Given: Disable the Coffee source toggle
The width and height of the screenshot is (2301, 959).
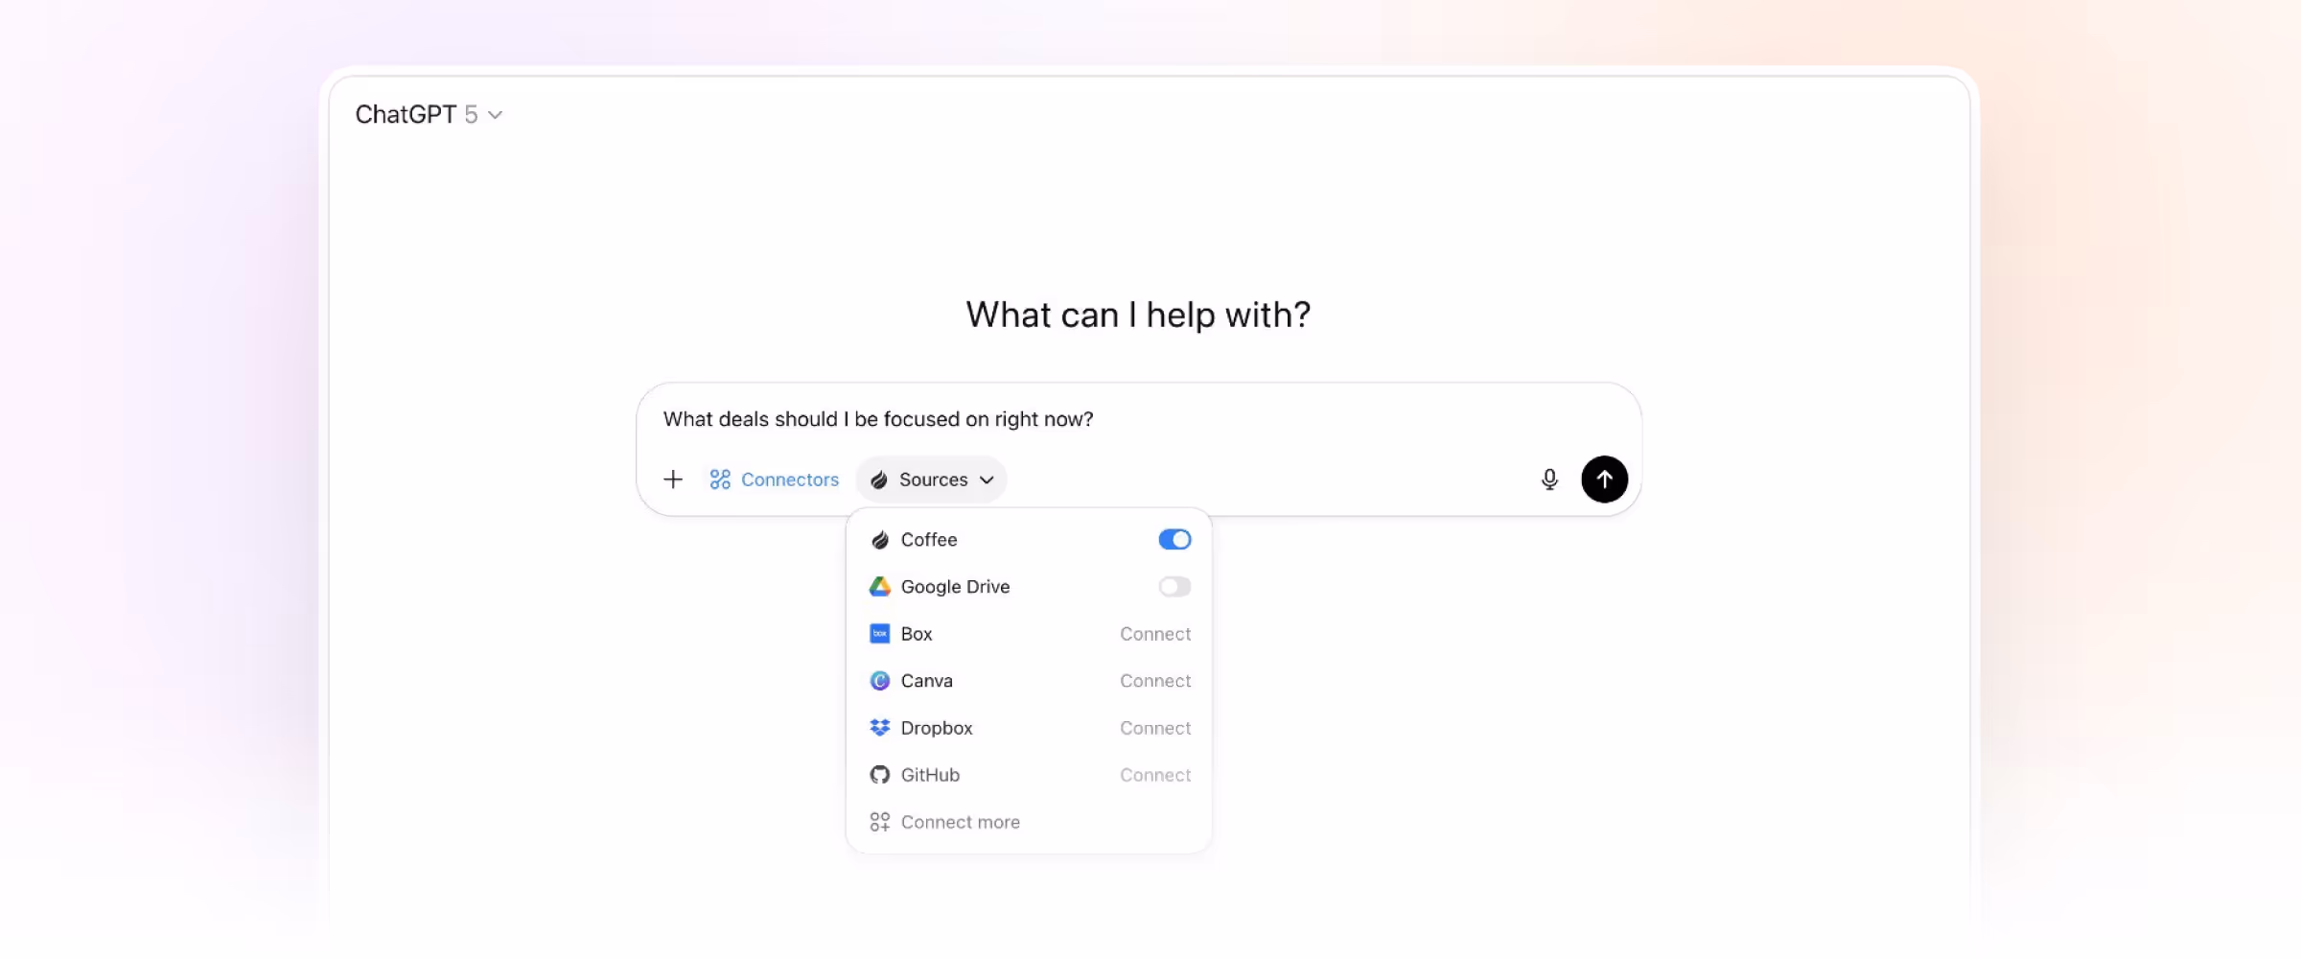Looking at the screenshot, I should click(x=1174, y=540).
